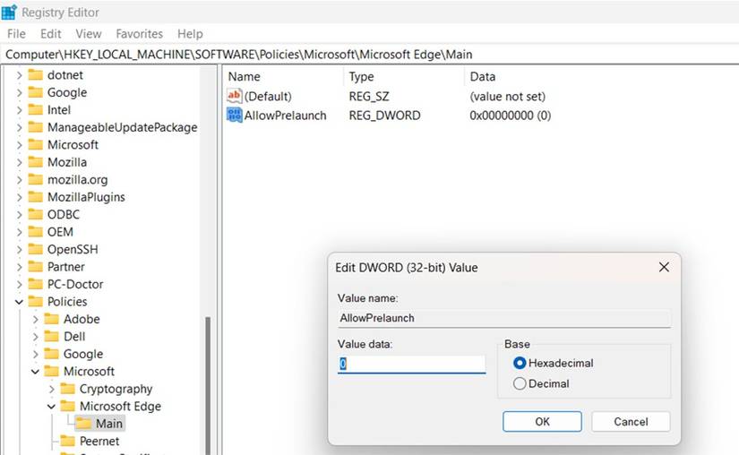Expand the dotnet tree node
Image resolution: width=739 pixels, height=455 pixels.
[20, 75]
